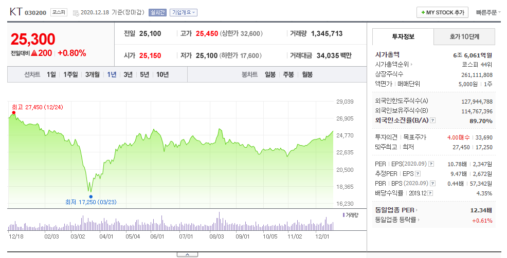
Task: Switch to the 주봉 candlestick chart
Action: pyautogui.click(x=288, y=74)
